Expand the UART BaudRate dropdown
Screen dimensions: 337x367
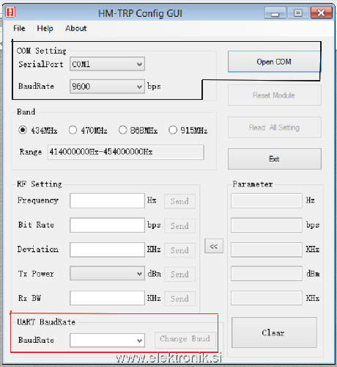click(x=107, y=341)
